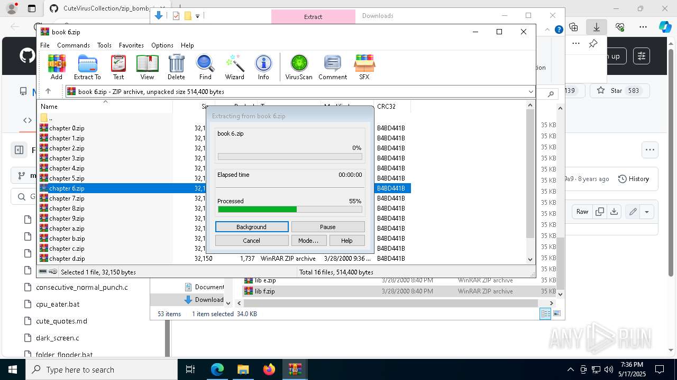Open the Help menu in WinRAR
Viewport: 677px width, 380px height.
187,45
